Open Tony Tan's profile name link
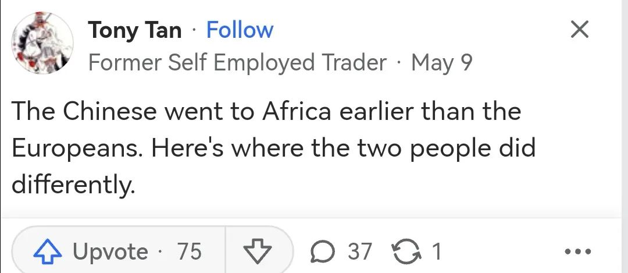This screenshot has height=273, width=628. [135, 30]
